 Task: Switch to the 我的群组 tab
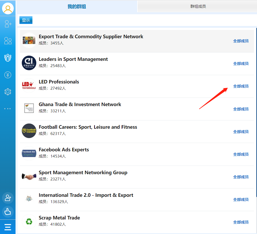pyautogui.click(x=77, y=6)
